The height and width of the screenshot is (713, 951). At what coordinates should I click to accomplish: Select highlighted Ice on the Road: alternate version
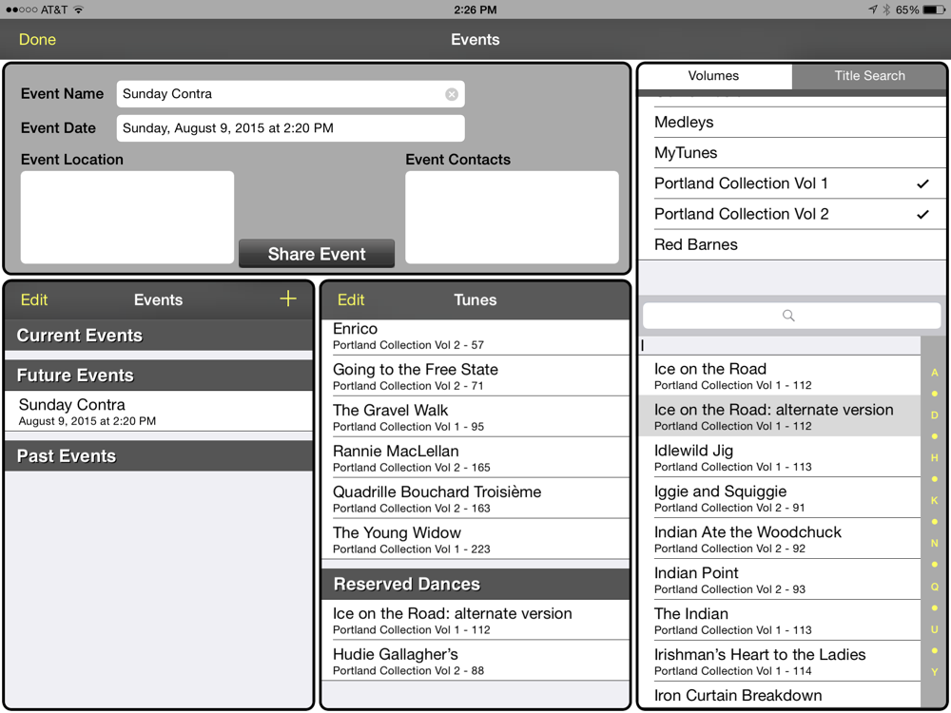tap(780, 416)
